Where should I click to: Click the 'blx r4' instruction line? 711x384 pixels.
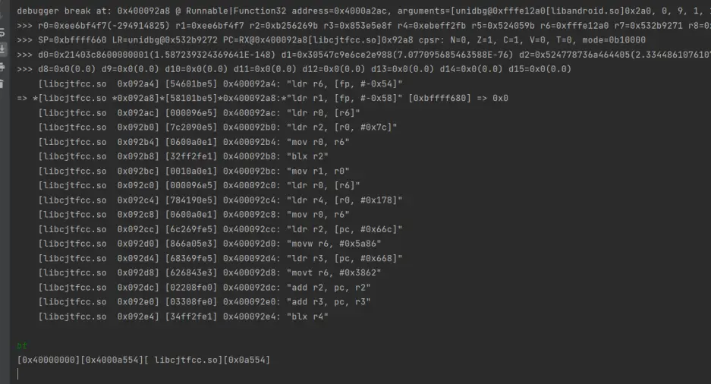[x=183, y=316]
